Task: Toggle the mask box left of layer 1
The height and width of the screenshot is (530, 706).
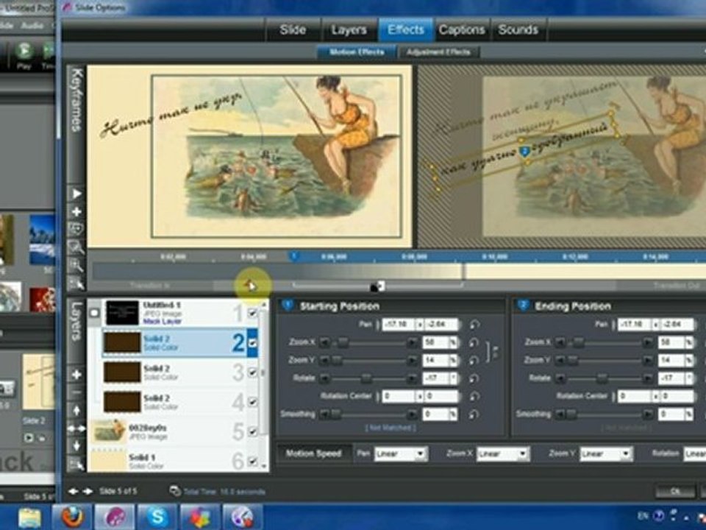Action: click(94, 313)
